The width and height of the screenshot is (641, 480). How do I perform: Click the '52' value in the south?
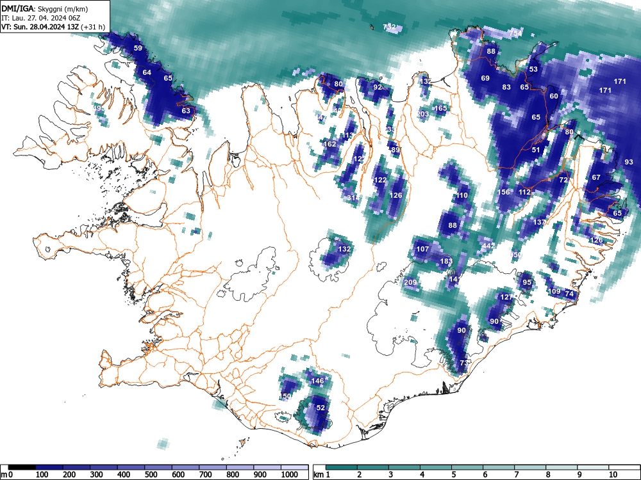coord(320,407)
